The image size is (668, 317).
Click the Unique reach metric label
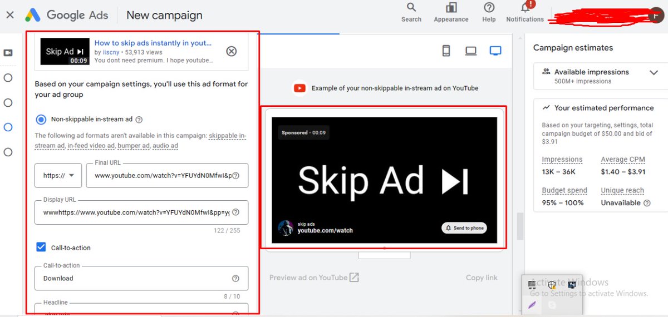click(x=622, y=190)
